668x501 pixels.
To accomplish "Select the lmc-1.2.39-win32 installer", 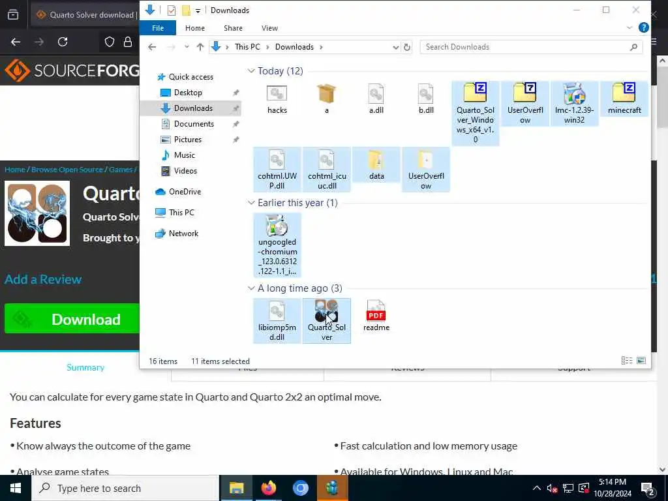I will [574, 104].
